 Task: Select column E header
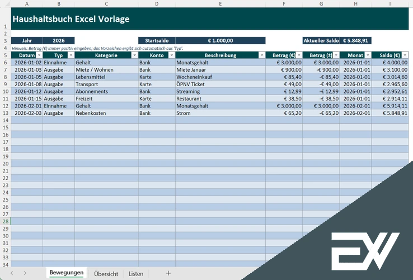click(220, 4)
